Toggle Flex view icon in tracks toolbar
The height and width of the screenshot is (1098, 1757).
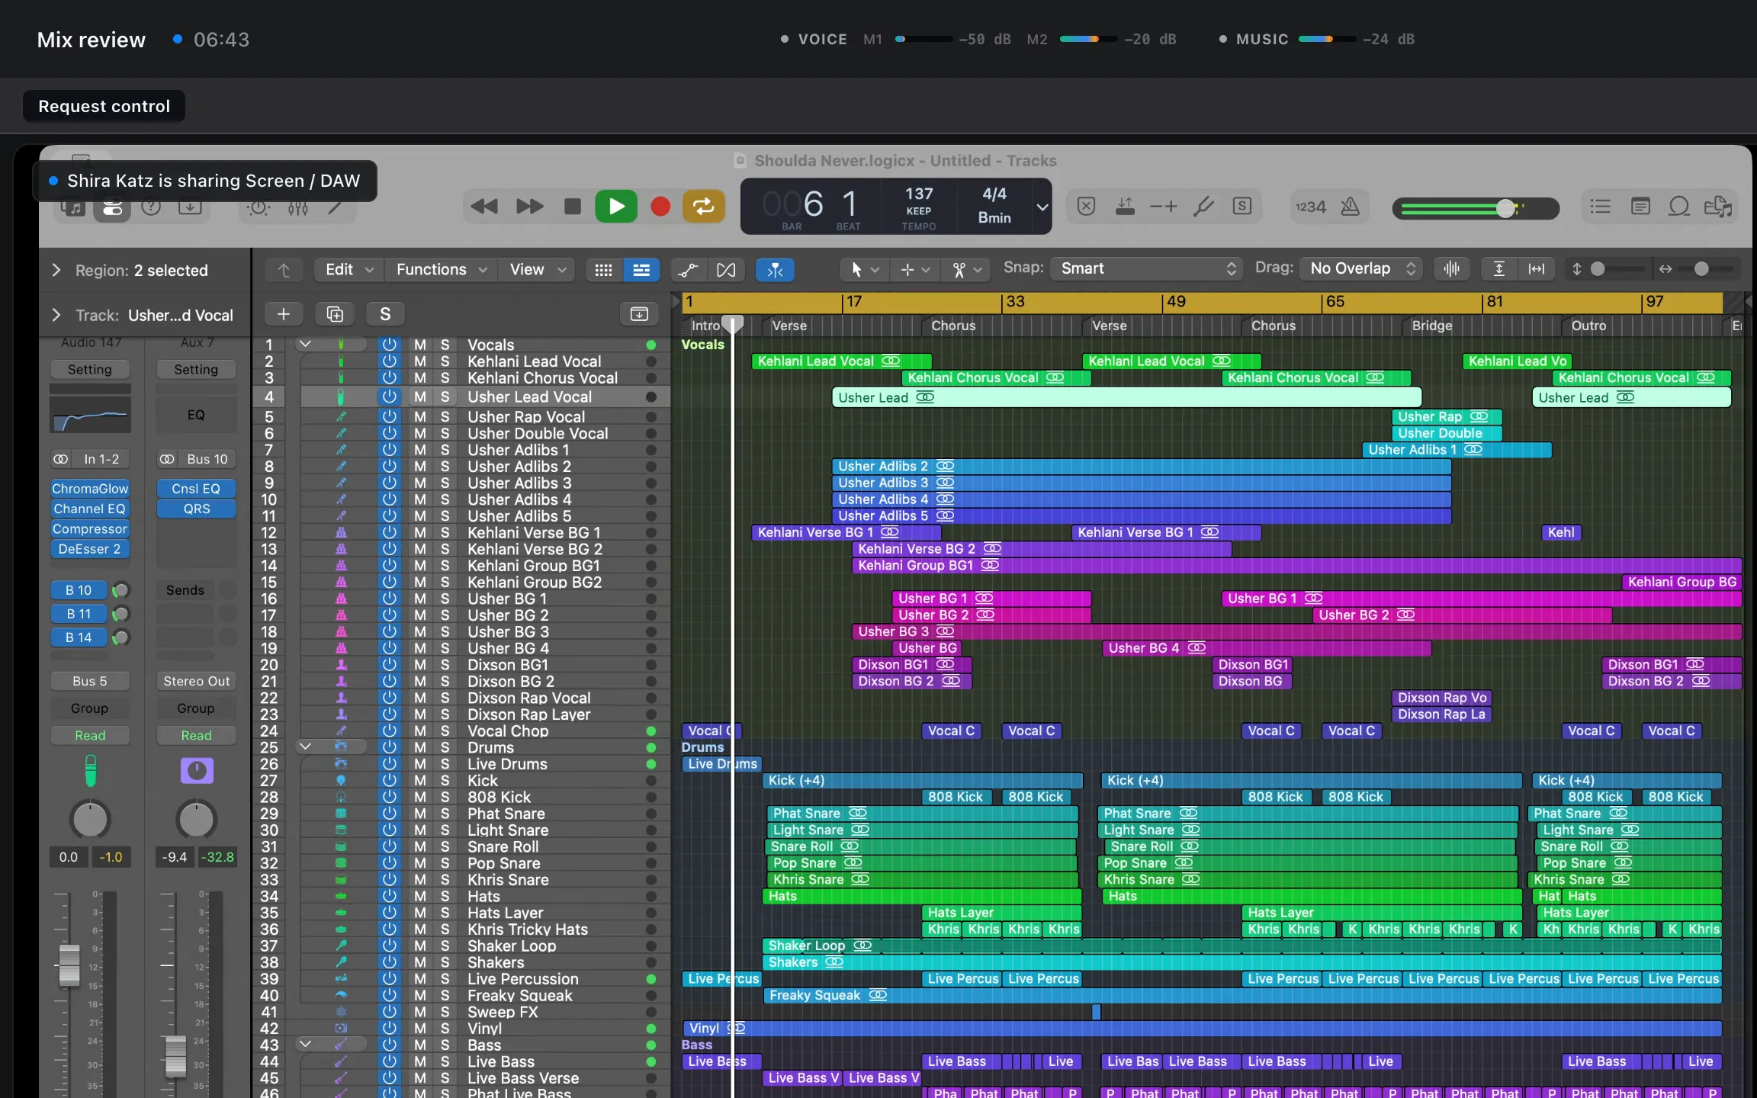pyautogui.click(x=726, y=270)
